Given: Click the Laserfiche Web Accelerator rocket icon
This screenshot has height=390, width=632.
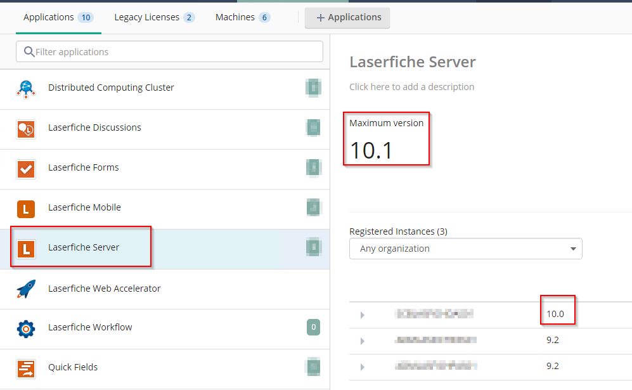Looking at the screenshot, I should click(26, 289).
